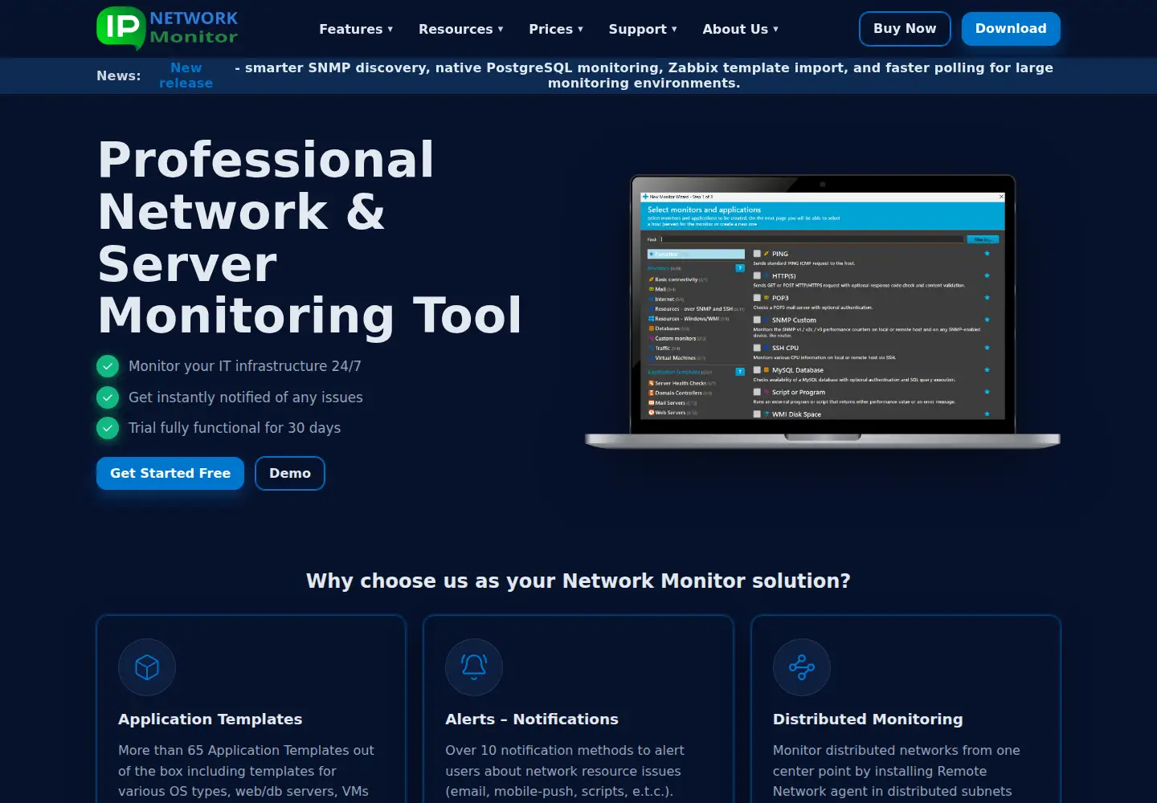1157x803 pixels.
Task: Click the 'Distributed Monitoring' card heading
Action: click(x=868, y=719)
